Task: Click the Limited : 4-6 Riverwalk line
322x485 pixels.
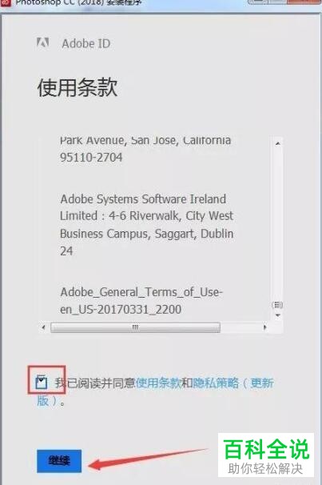Action: click(146, 216)
